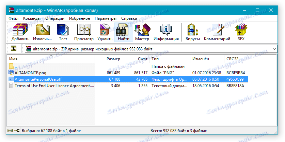Select AltamontePersonalUse.otf file name
Image resolution: width=285 pixels, height=142 pixels.
click(38, 79)
